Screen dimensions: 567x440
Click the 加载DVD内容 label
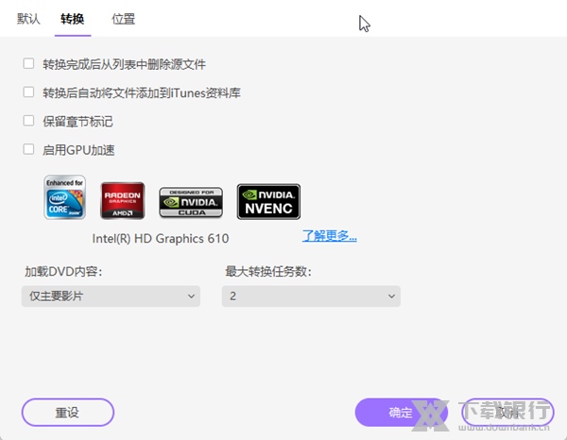63,271
